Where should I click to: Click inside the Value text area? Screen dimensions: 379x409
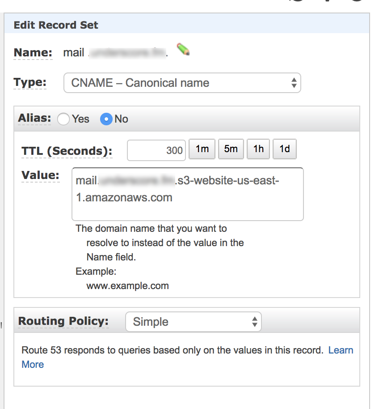click(x=188, y=194)
